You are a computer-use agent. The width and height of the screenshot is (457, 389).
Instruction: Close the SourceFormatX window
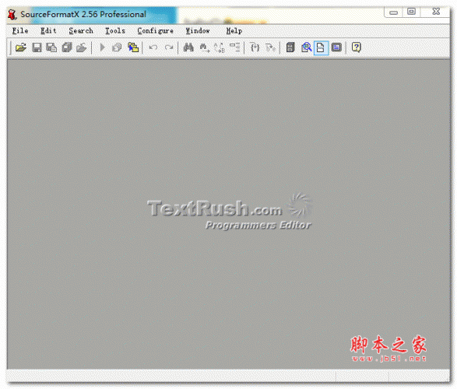point(436,12)
